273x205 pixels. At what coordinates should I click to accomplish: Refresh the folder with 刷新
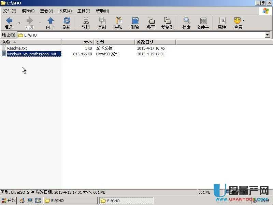(67, 23)
